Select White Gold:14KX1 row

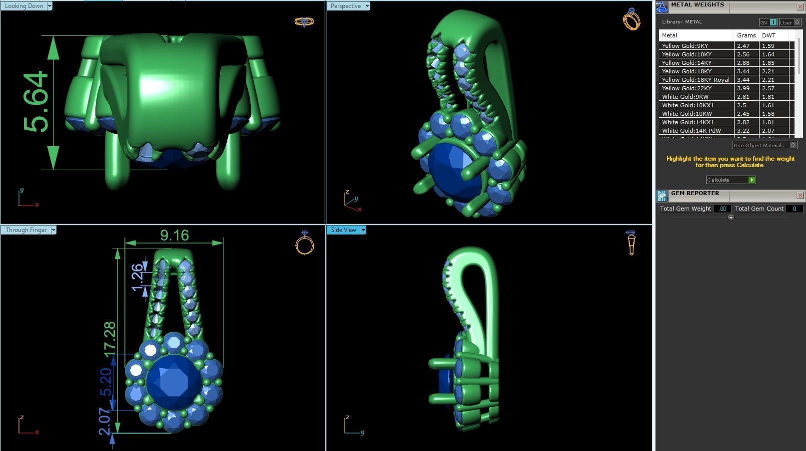click(x=727, y=122)
